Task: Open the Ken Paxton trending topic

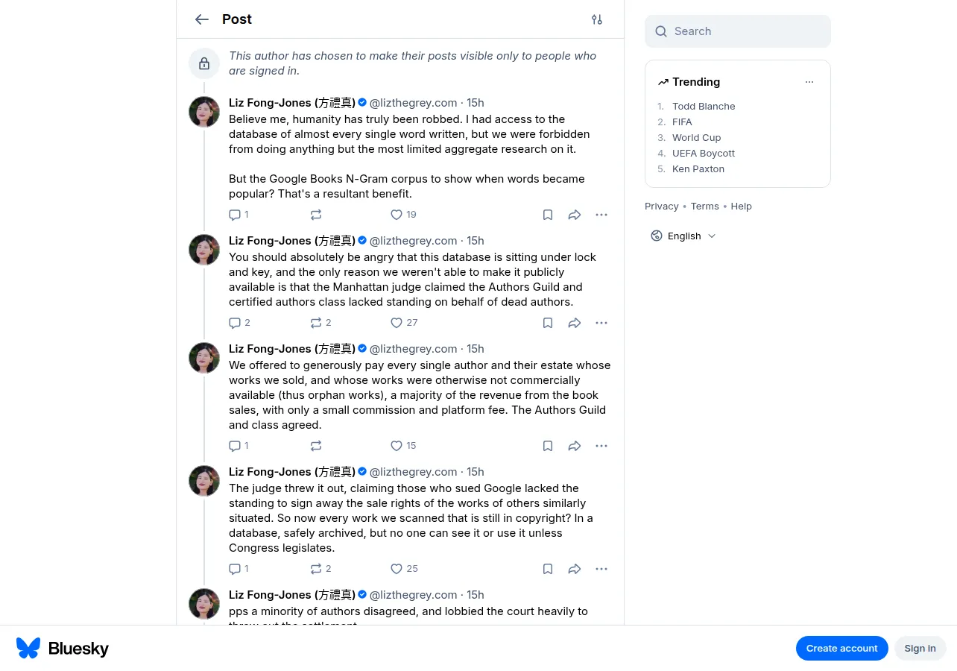Action: coord(698,168)
